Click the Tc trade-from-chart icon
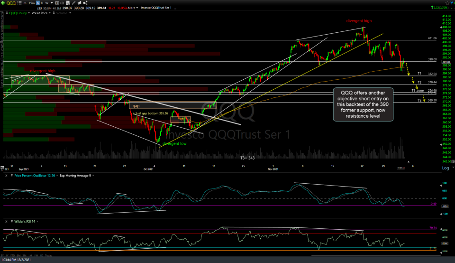The image size is (455, 263). coord(57,3)
